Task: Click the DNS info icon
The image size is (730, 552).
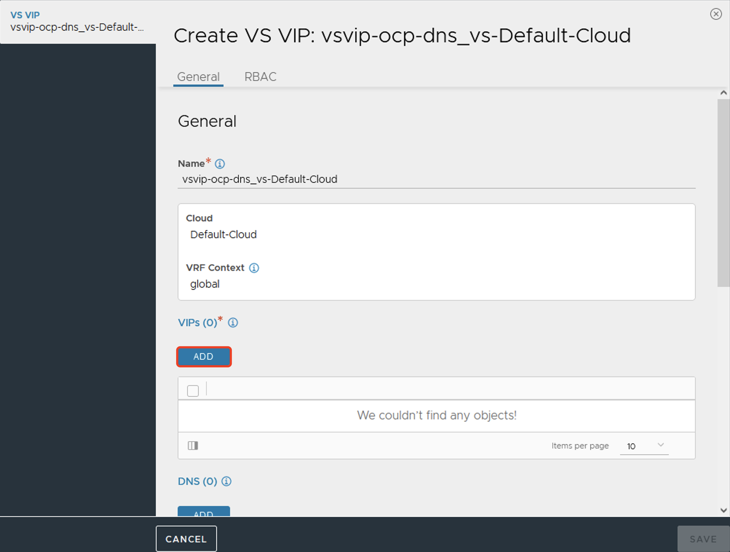Action: click(x=226, y=481)
